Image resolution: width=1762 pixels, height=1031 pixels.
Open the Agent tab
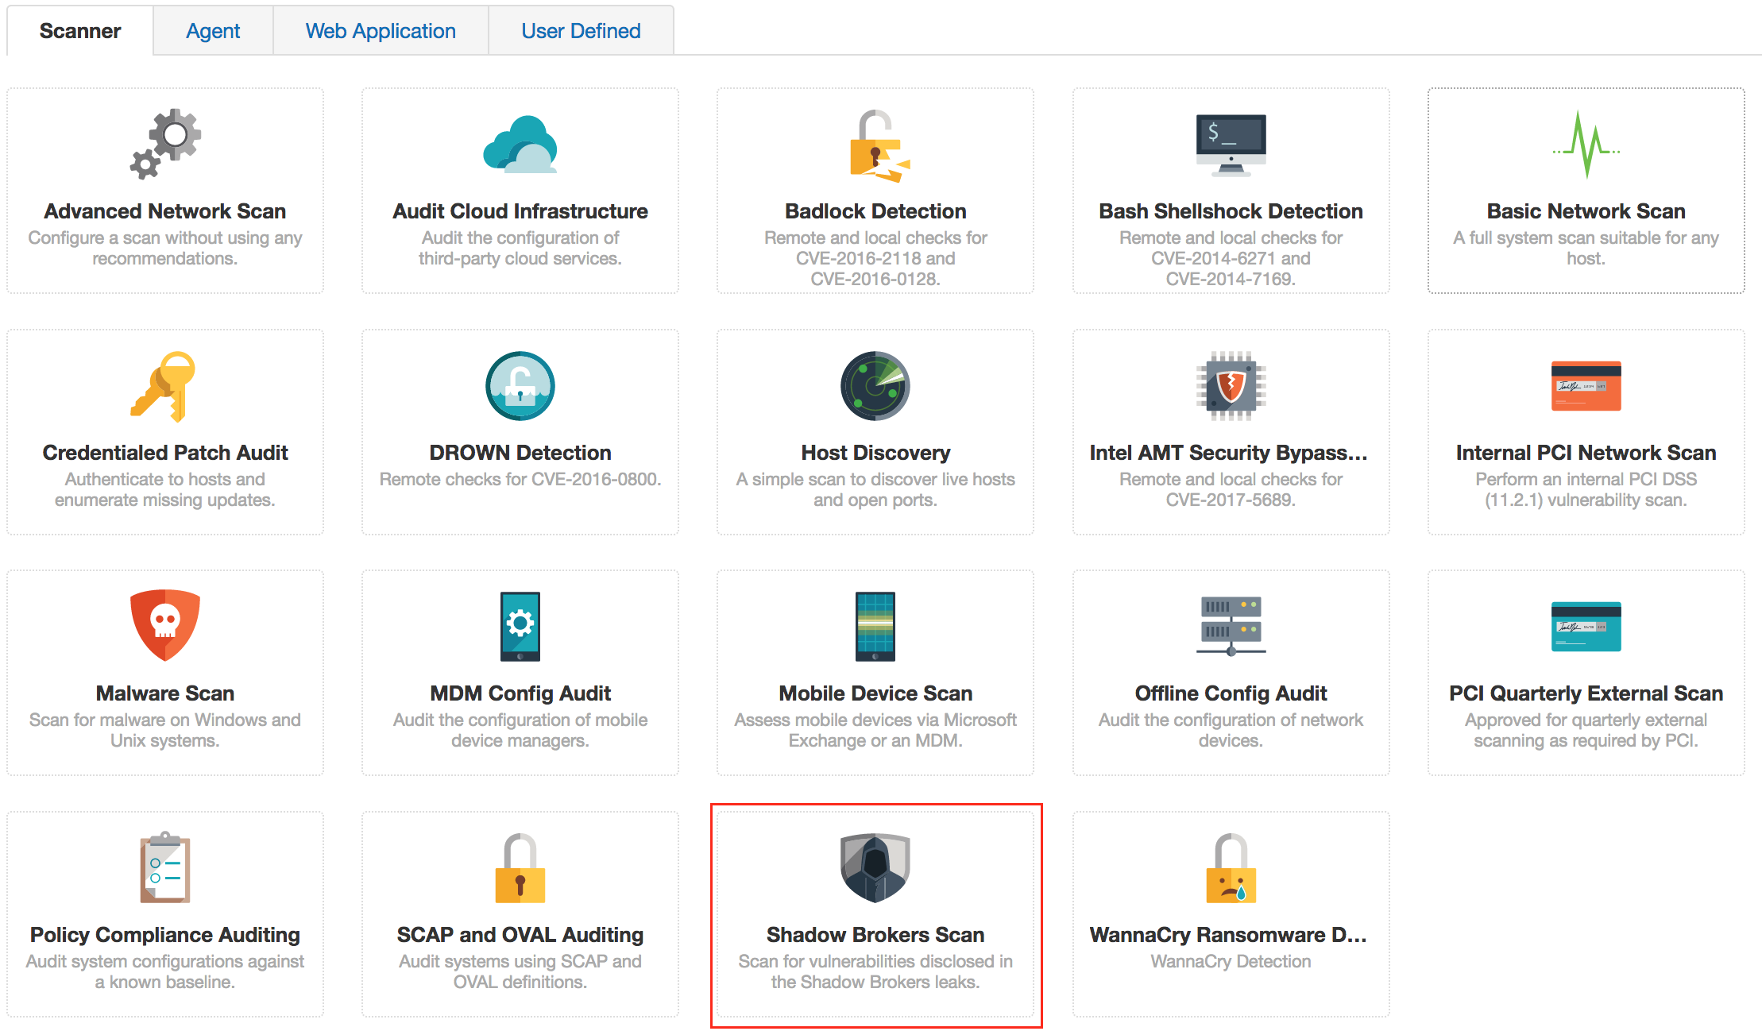213,31
